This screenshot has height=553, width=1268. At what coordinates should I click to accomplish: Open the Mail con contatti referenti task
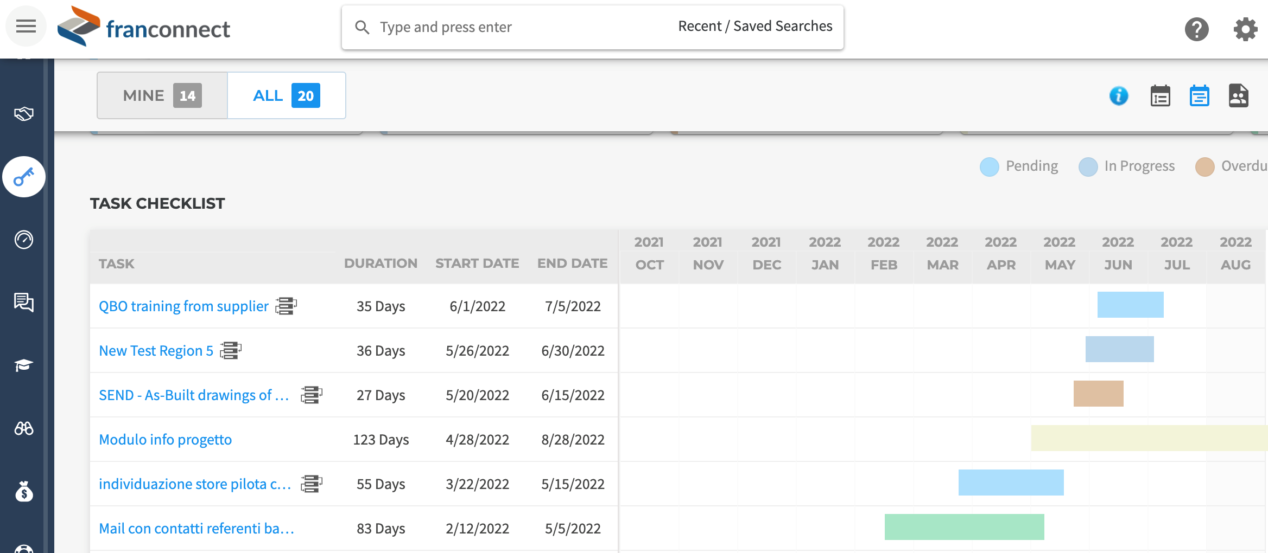[x=196, y=529]
